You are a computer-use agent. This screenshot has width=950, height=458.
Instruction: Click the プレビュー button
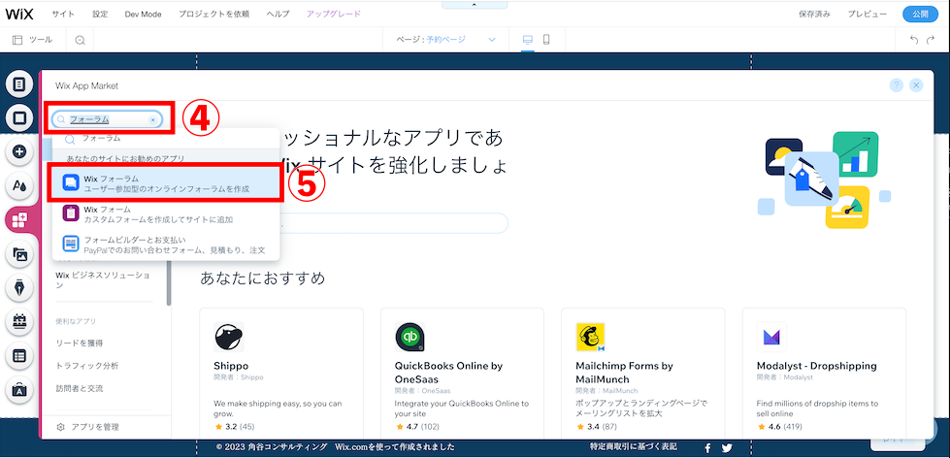[868, 14]
